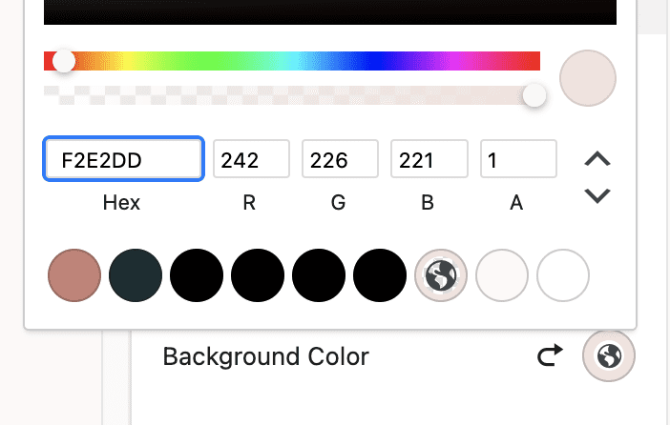The image size is (670, 425).
Task: Switch color format with the down chevron
Action: pos(597,196)
